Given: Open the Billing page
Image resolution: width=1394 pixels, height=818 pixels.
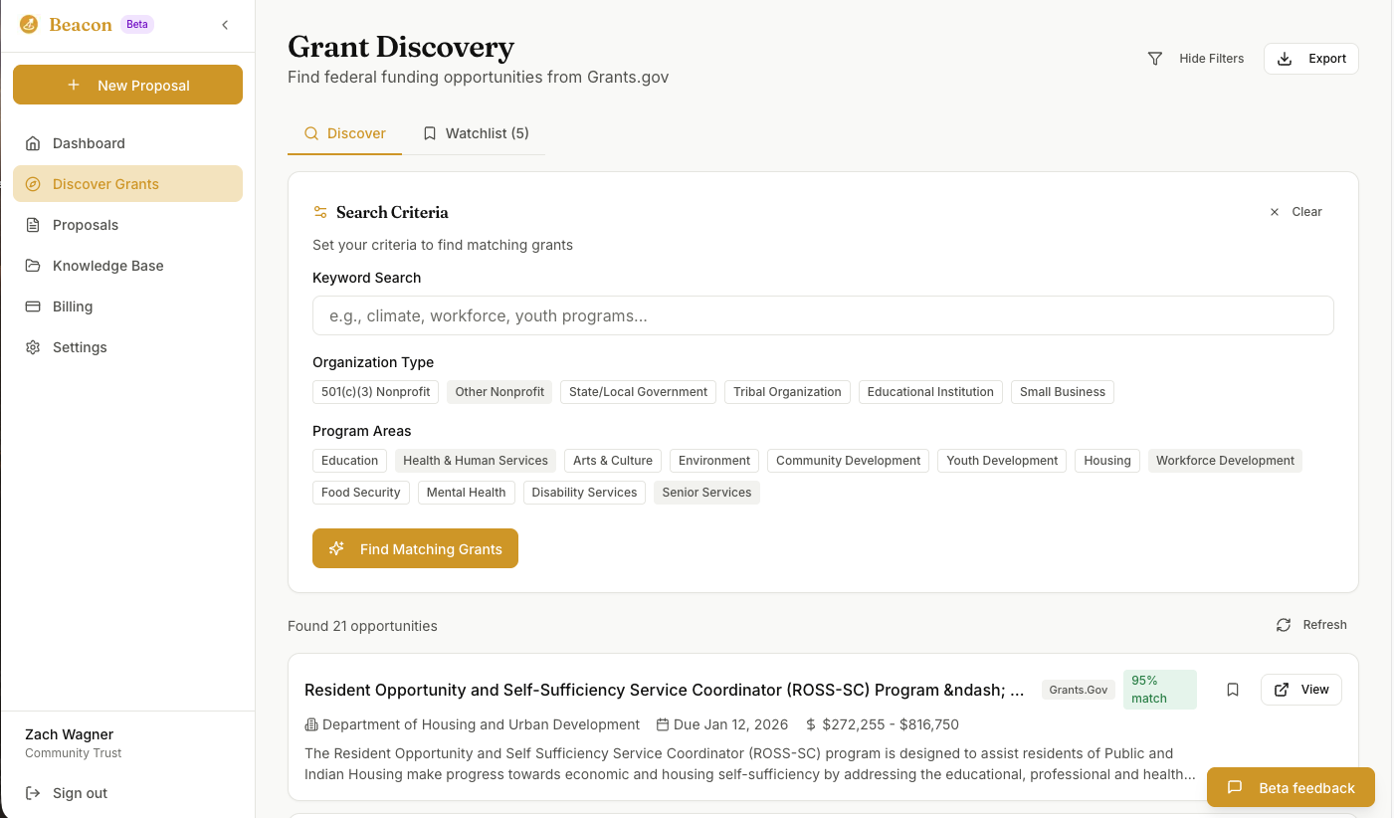Looking at the screenshot, I should click(x=127, y=307).
